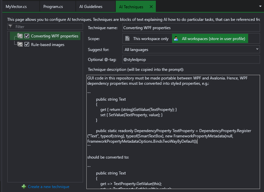Uncheck the Converting WPF properties checkbox
This screenshot has height=192, width=264.
pyautogui.click(x=27, y=36)
